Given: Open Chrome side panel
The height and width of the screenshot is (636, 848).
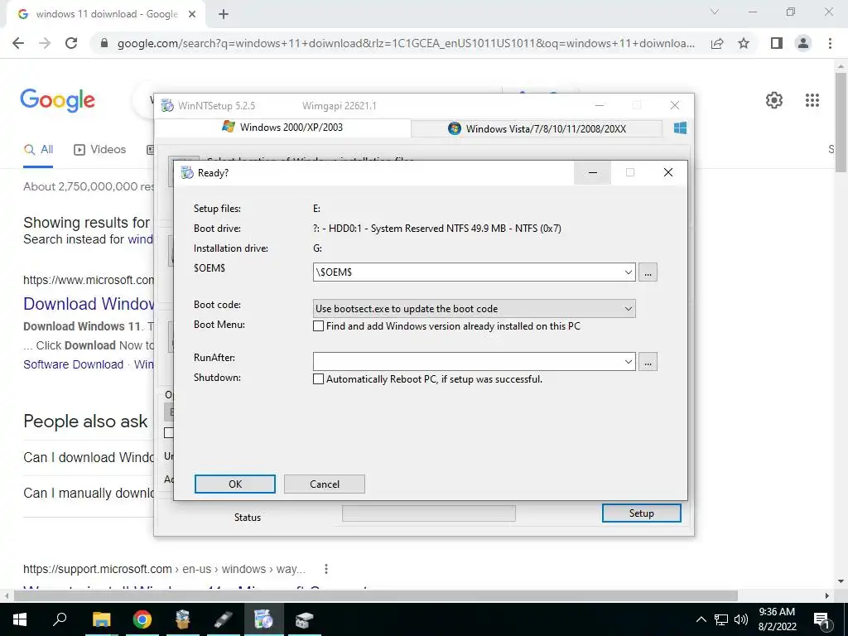Looking at the screenshot, I should point(777,43).
